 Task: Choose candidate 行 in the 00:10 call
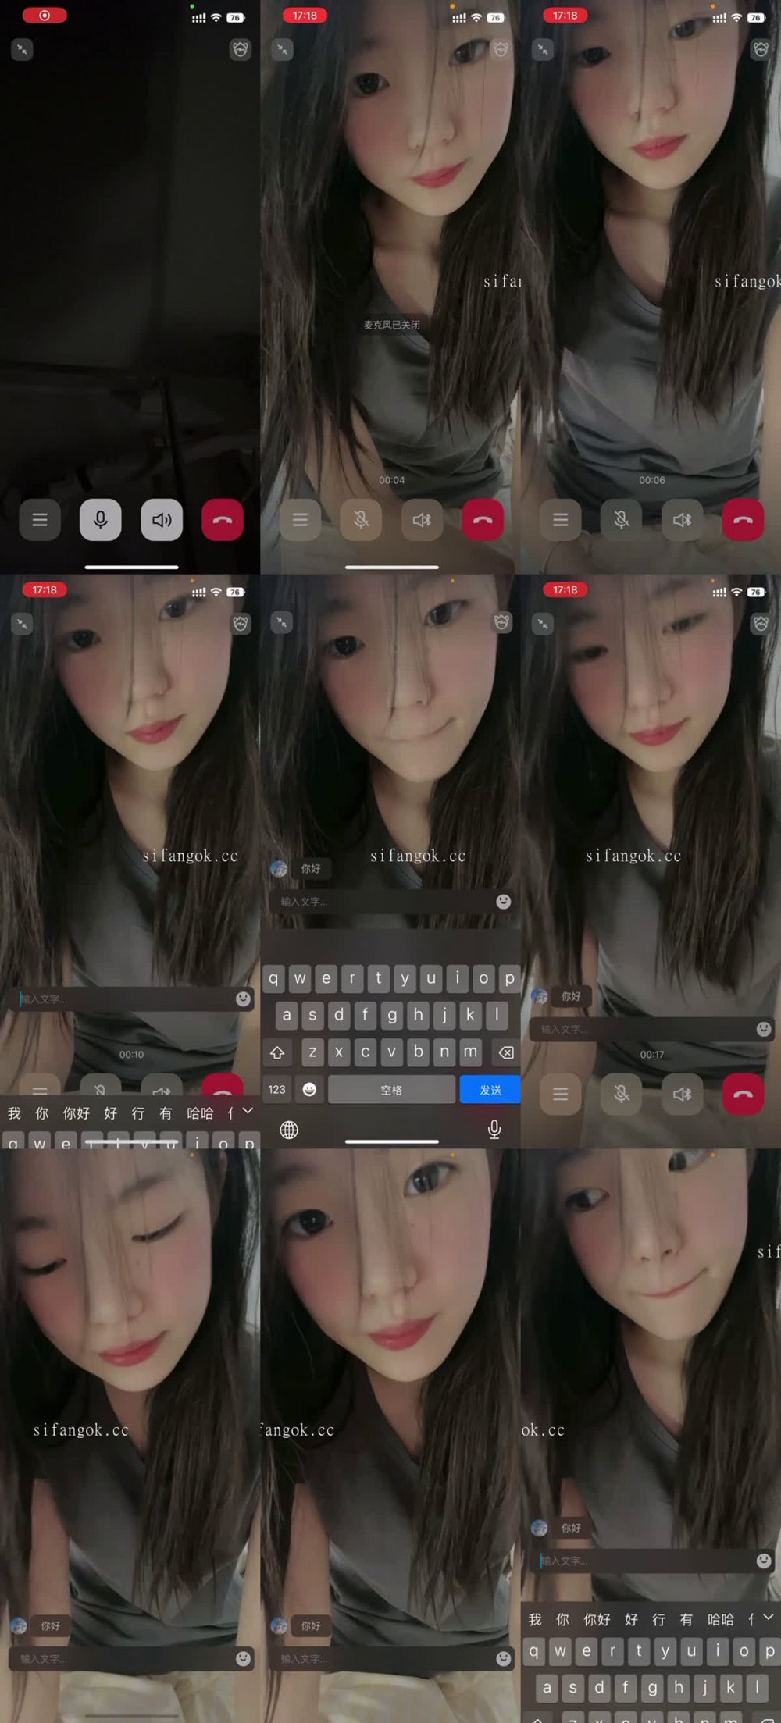point(138,1113)
